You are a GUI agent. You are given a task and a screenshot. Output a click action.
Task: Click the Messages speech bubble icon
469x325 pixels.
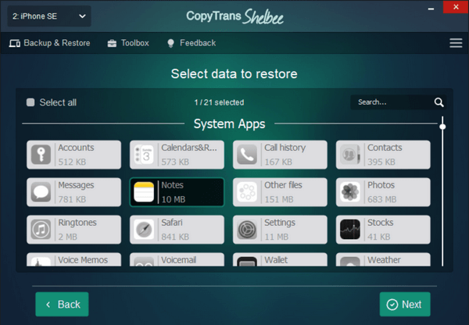pyautogui.click(x=41, y=192)
